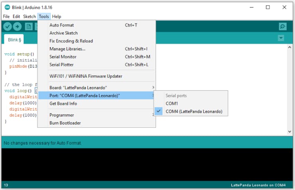The image size is (295, 190).
Task: Select checked COM4 (LattePanda Leonardo) port
Action: coord(191,111)
